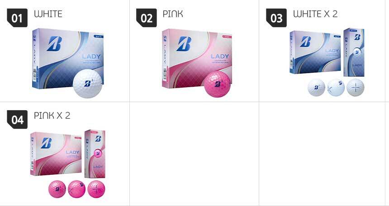Click the 04 number badge

click(x=17, y=119)
